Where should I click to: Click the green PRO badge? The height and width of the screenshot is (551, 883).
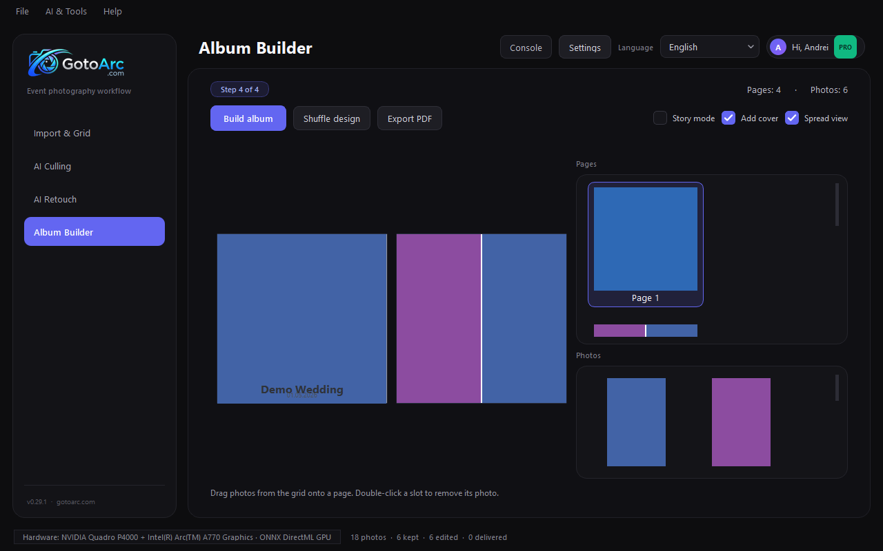(845, 48)
